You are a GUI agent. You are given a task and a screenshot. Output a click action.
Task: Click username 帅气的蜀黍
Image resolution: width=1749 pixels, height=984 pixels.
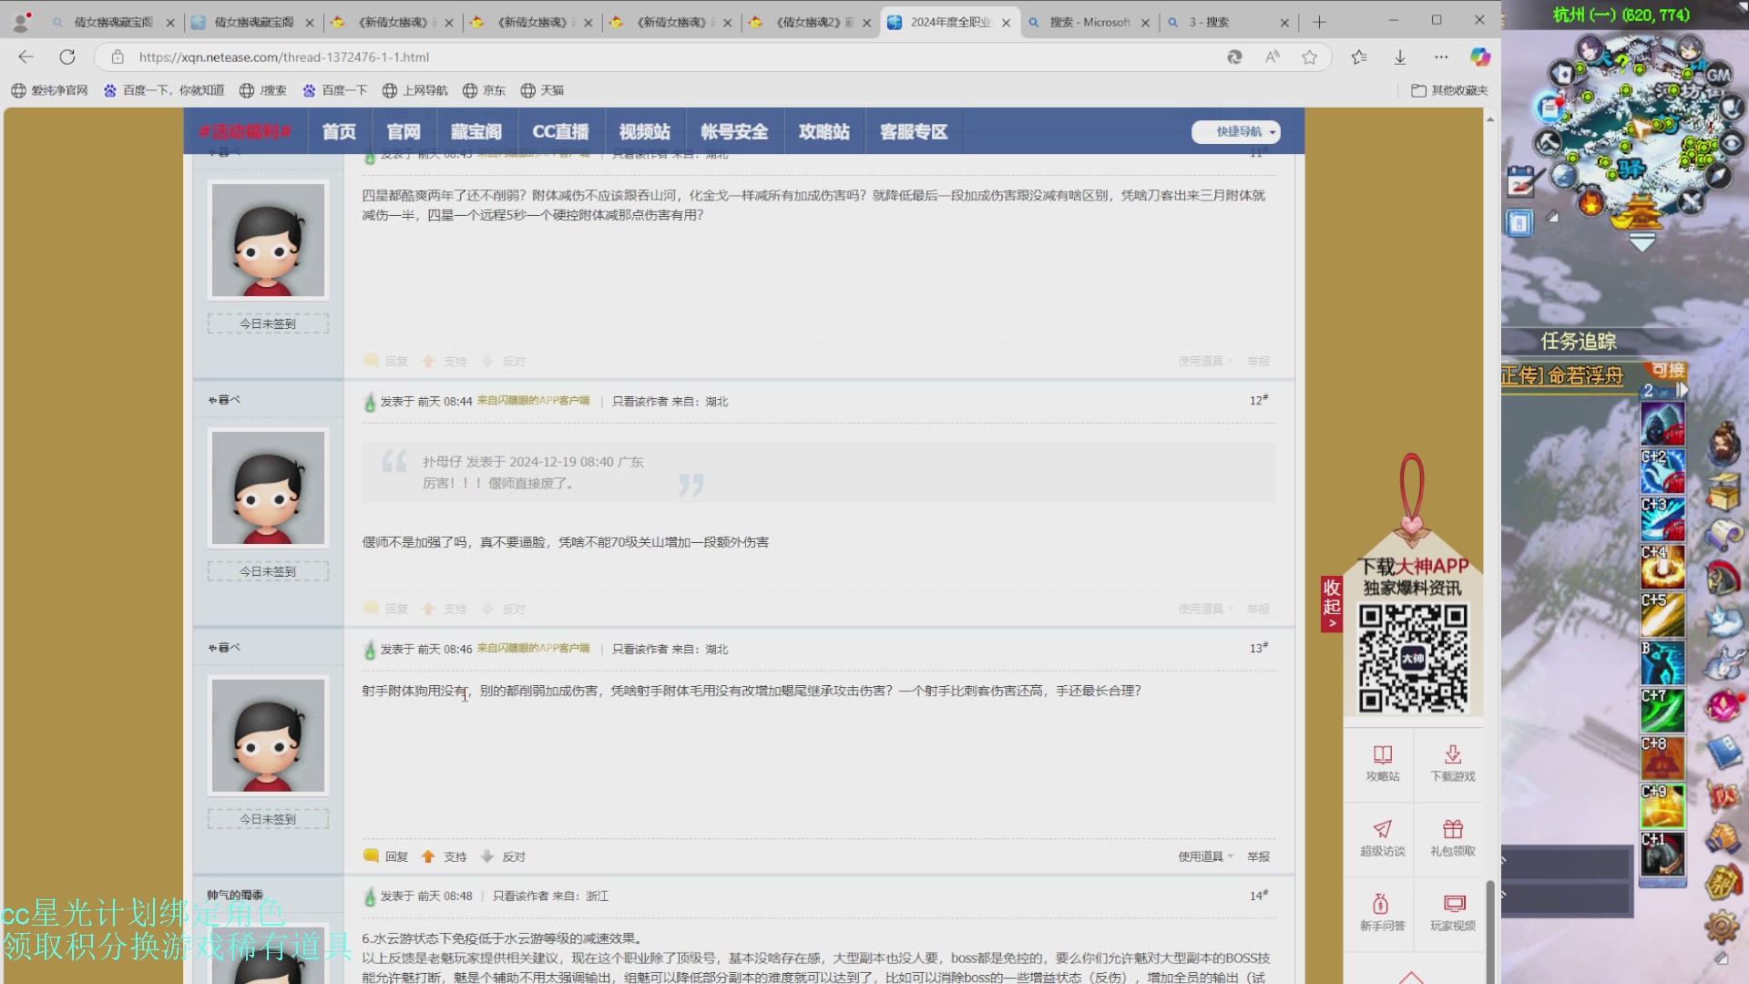[x=235, y=895]
